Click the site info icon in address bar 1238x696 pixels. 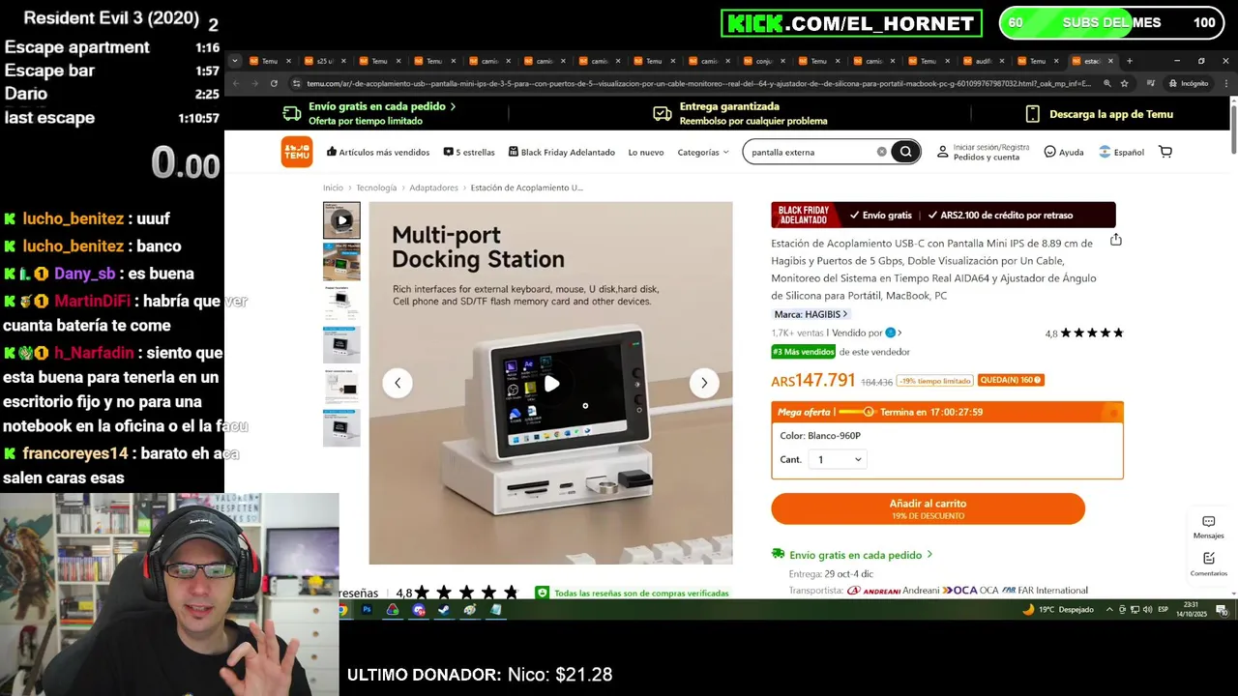tap(297, 83)
